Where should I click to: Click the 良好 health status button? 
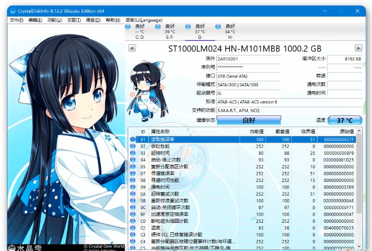[x=249, y=120]
